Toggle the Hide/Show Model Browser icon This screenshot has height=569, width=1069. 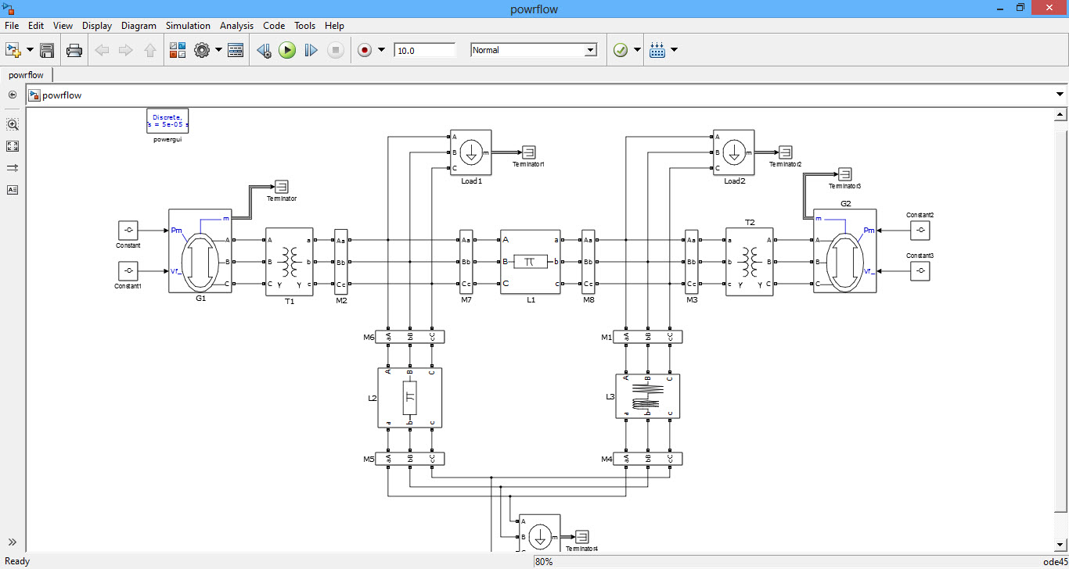click(x=12, y=95)
